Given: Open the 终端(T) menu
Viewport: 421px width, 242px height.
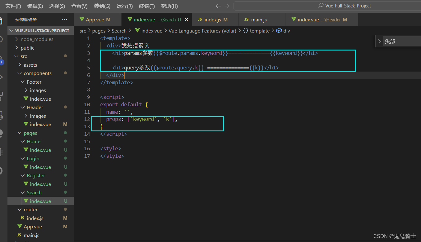Looking at the screenshot, I should [x=147, y=6].
